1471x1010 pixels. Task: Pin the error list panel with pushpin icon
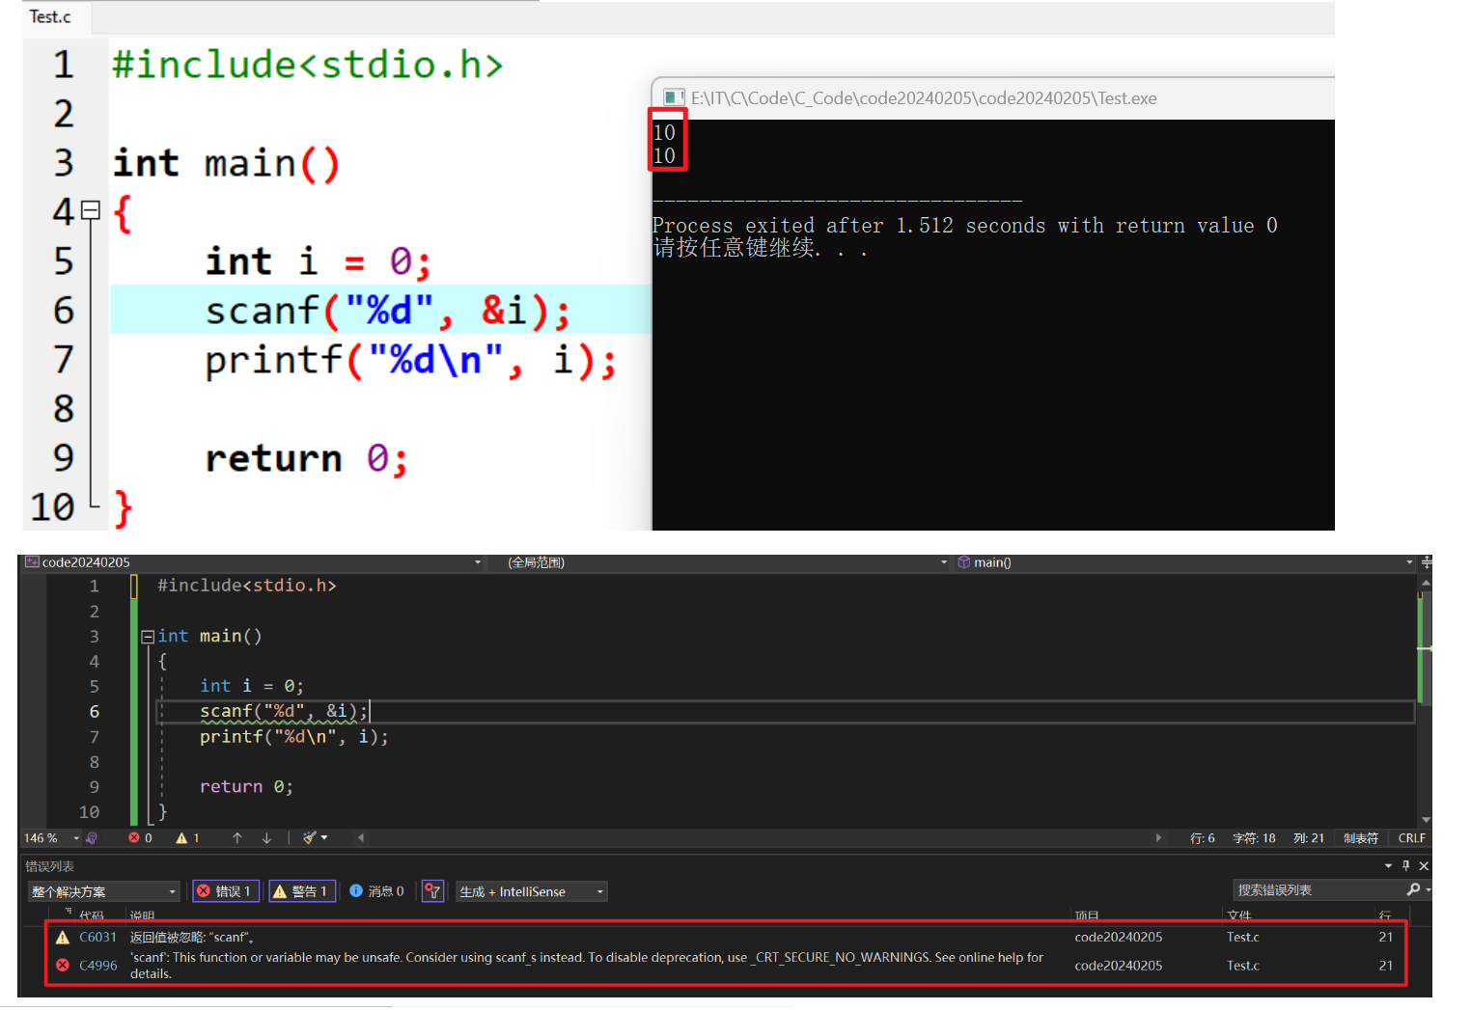point(1406,866)
